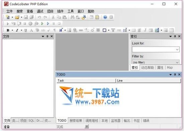
Task: Open the 帮助 menu
Action: click(91, 11)
